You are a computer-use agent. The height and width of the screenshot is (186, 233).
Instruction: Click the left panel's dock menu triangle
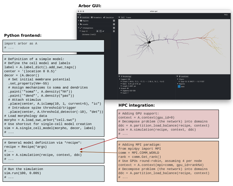78,17
